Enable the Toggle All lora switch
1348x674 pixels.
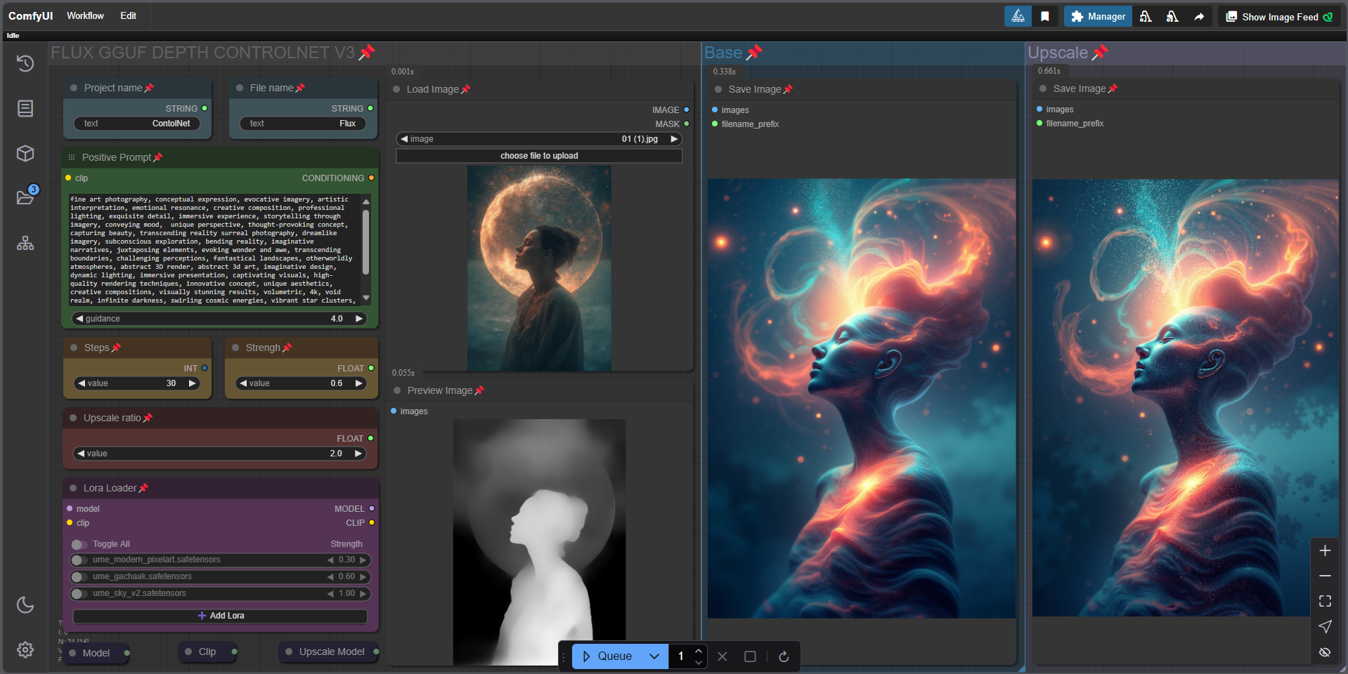point(79,545)
